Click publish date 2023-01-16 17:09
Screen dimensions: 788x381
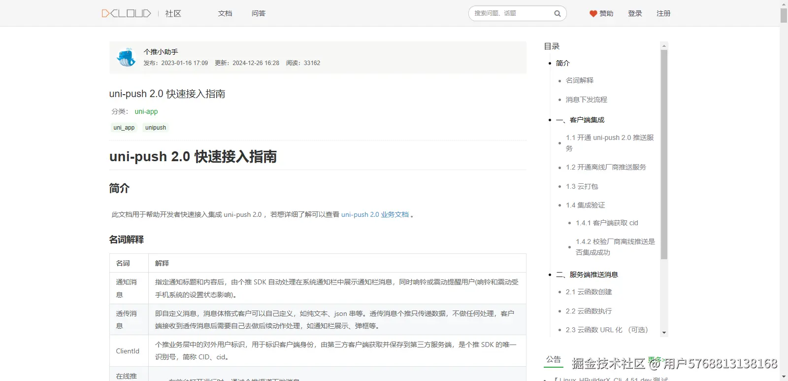tap(184, 63)
